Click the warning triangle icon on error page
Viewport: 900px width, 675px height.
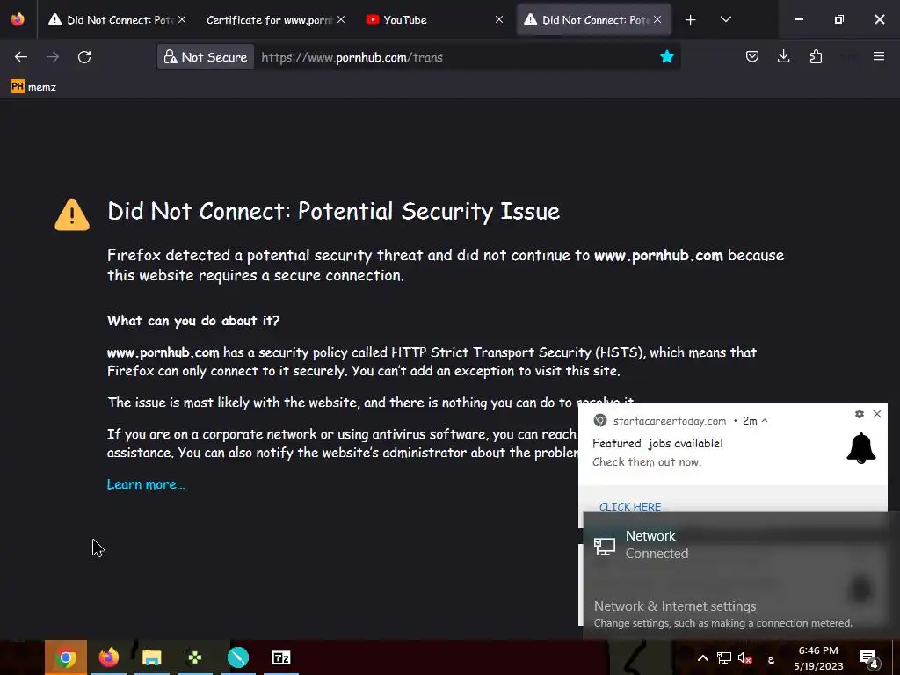(x=72, y=214)
